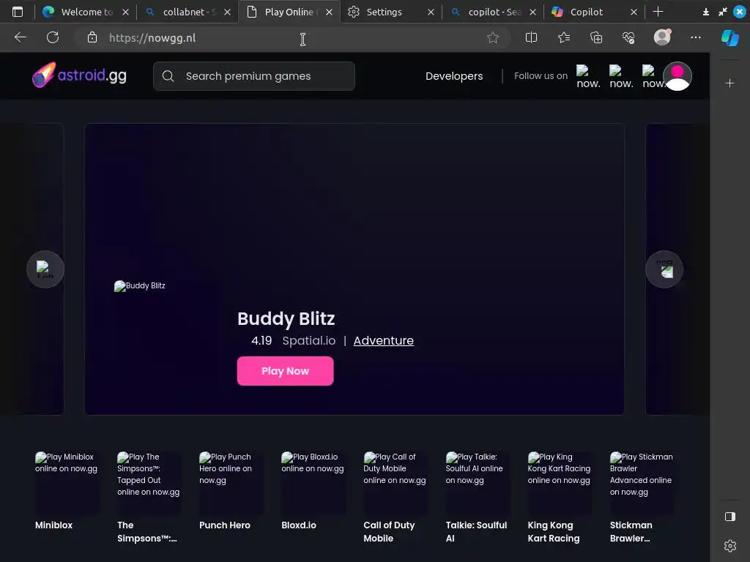The image size is (750, 562).
Task: Open the Miniblox game thumbnail
Action: coord(67,482)
